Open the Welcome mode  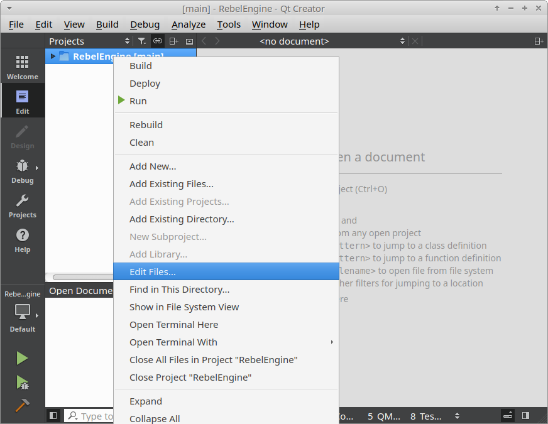pyautogui.click(x=23, y=67)
